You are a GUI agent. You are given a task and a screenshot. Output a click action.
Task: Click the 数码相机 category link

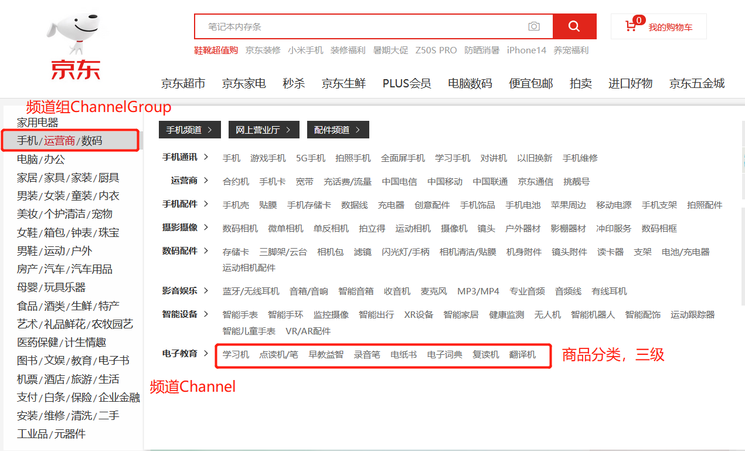pos(240,229)
